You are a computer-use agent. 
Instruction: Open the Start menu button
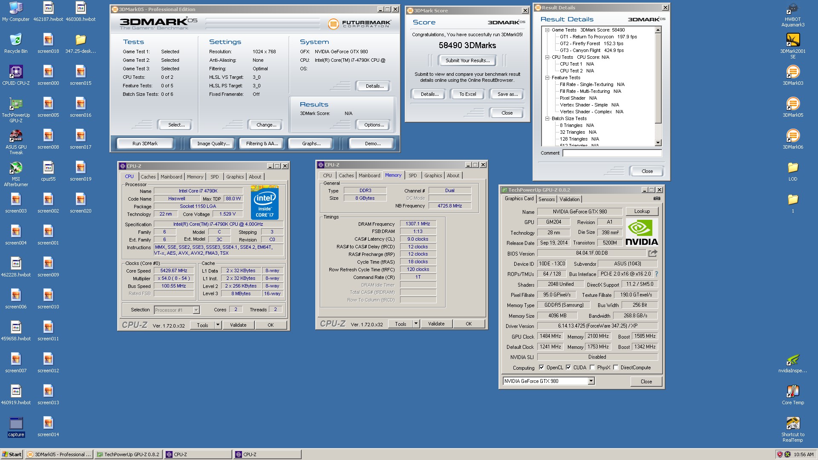(x=12, y=454)
